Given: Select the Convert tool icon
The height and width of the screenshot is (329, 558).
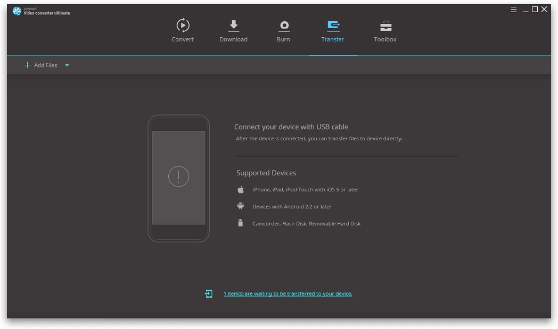Looking at the screenshot, I should (183, 25).
